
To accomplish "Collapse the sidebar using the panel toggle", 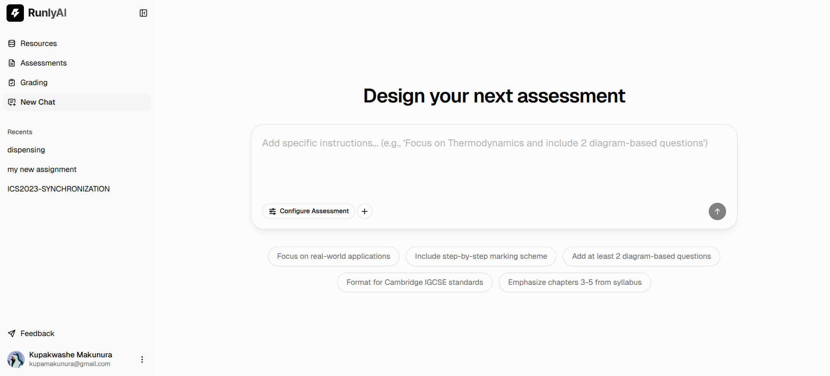I will [143, 13].
